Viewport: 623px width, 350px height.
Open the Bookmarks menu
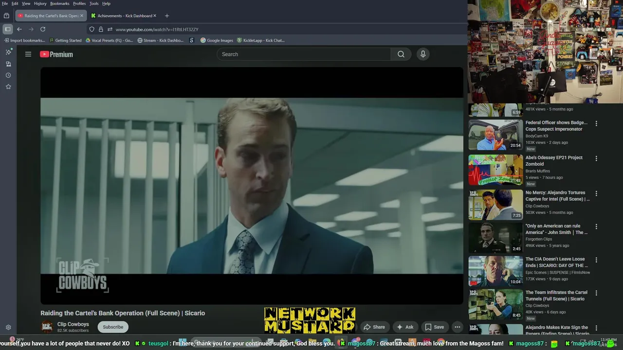[x=60, y=3]
